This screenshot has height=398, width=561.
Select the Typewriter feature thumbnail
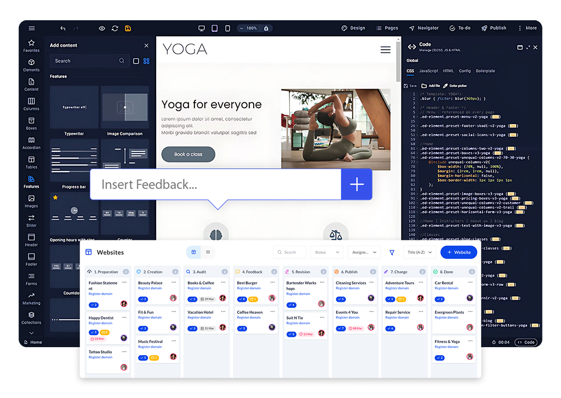coord(74,107)
